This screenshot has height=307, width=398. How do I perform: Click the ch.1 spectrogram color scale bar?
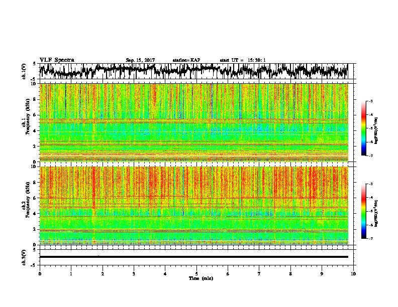click(363, 128)
